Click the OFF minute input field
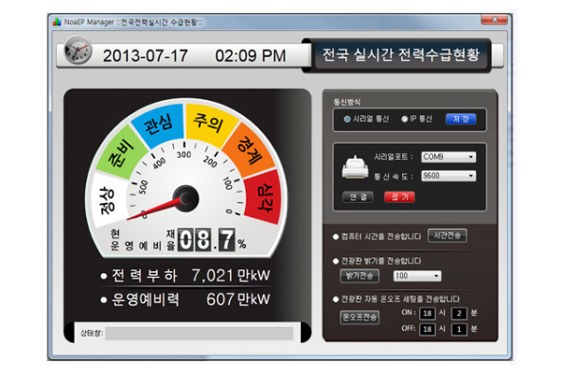The image size is (561, 374). point(459,329)
